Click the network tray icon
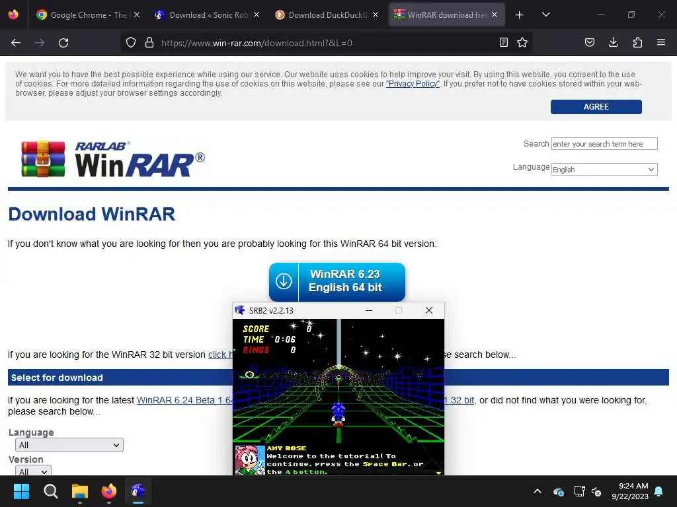This screenshot has height=507, width=677. 579,491
